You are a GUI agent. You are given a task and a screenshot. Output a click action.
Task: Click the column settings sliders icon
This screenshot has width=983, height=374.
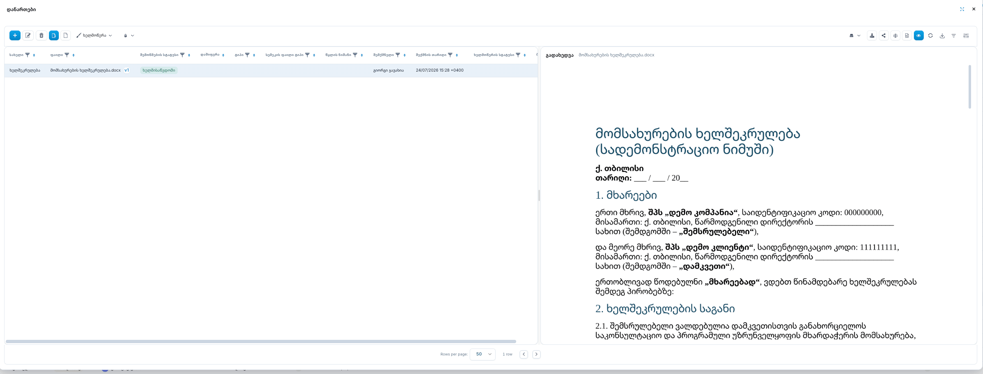point(966,35)
